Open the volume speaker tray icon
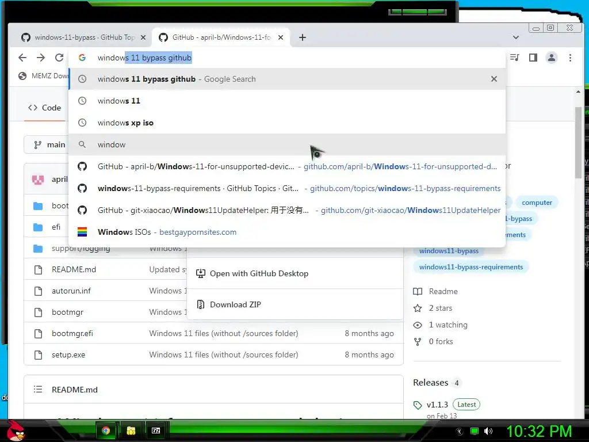This screenshot has height=442, width=589. point(488,431)
